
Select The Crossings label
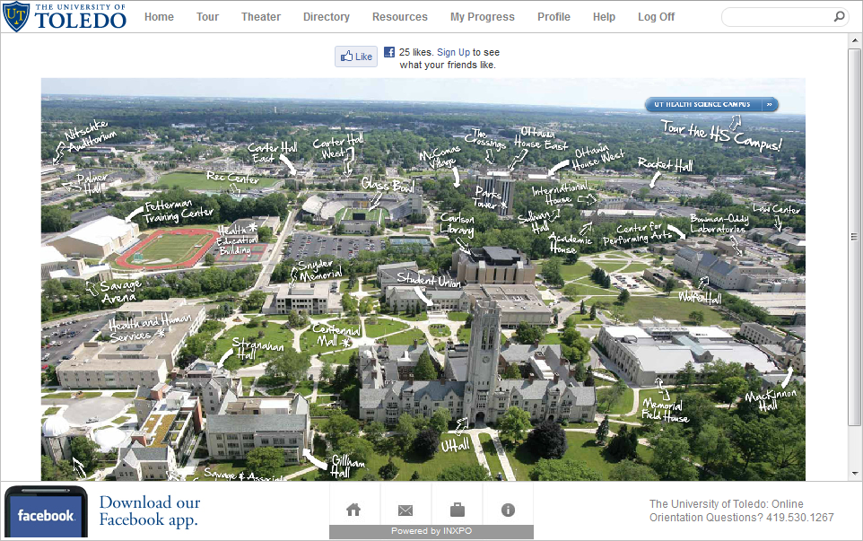tap(484, 139)
